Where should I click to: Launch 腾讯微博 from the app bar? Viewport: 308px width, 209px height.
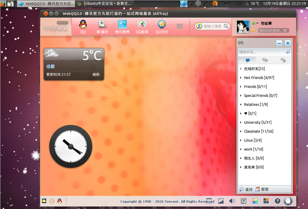click(122, 27)
